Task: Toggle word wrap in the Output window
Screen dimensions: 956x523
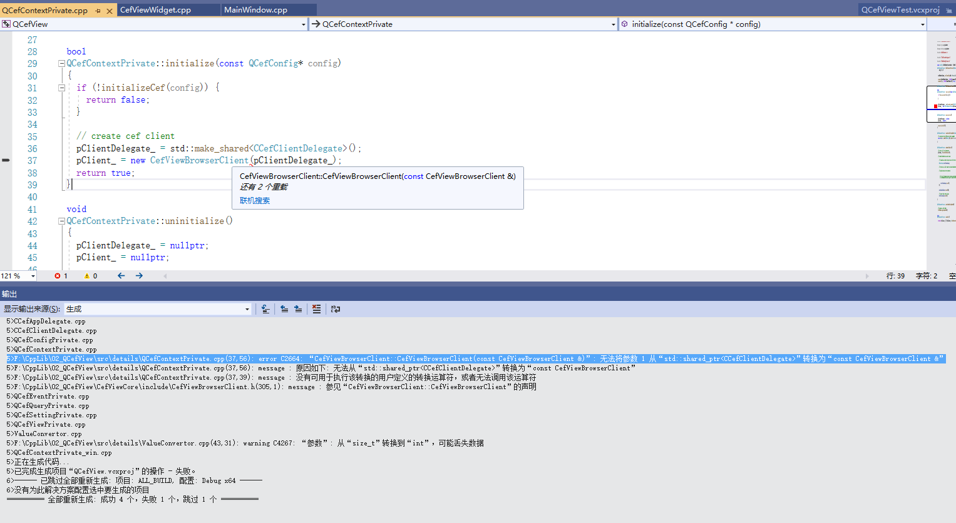Action: [x=336, y=308]
